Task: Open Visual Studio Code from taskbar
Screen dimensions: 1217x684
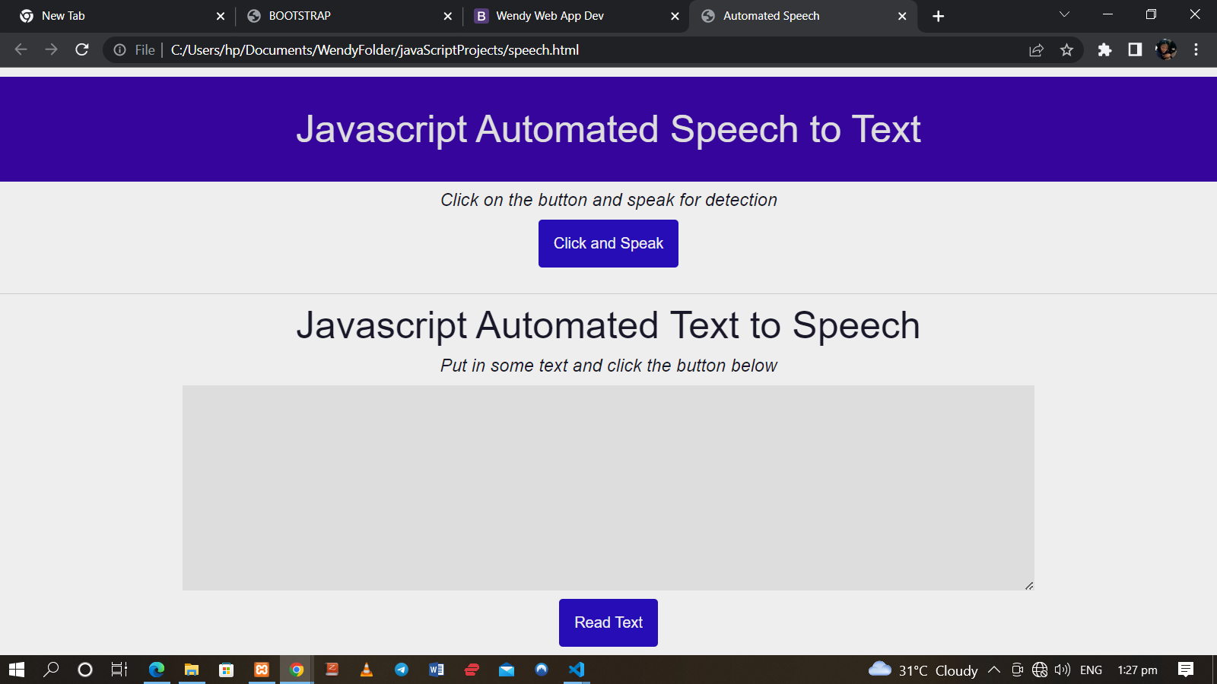Action: (577, 670)
